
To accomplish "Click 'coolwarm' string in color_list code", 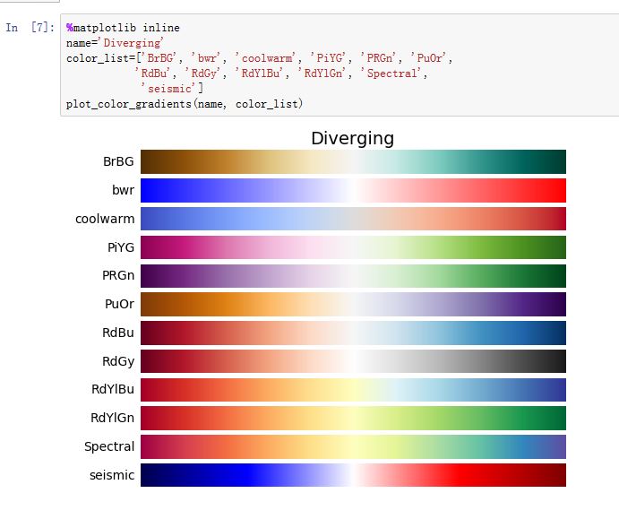I will [x=265, y=58].
